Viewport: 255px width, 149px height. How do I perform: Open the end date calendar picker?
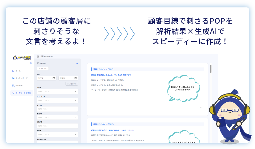(75, 78)
